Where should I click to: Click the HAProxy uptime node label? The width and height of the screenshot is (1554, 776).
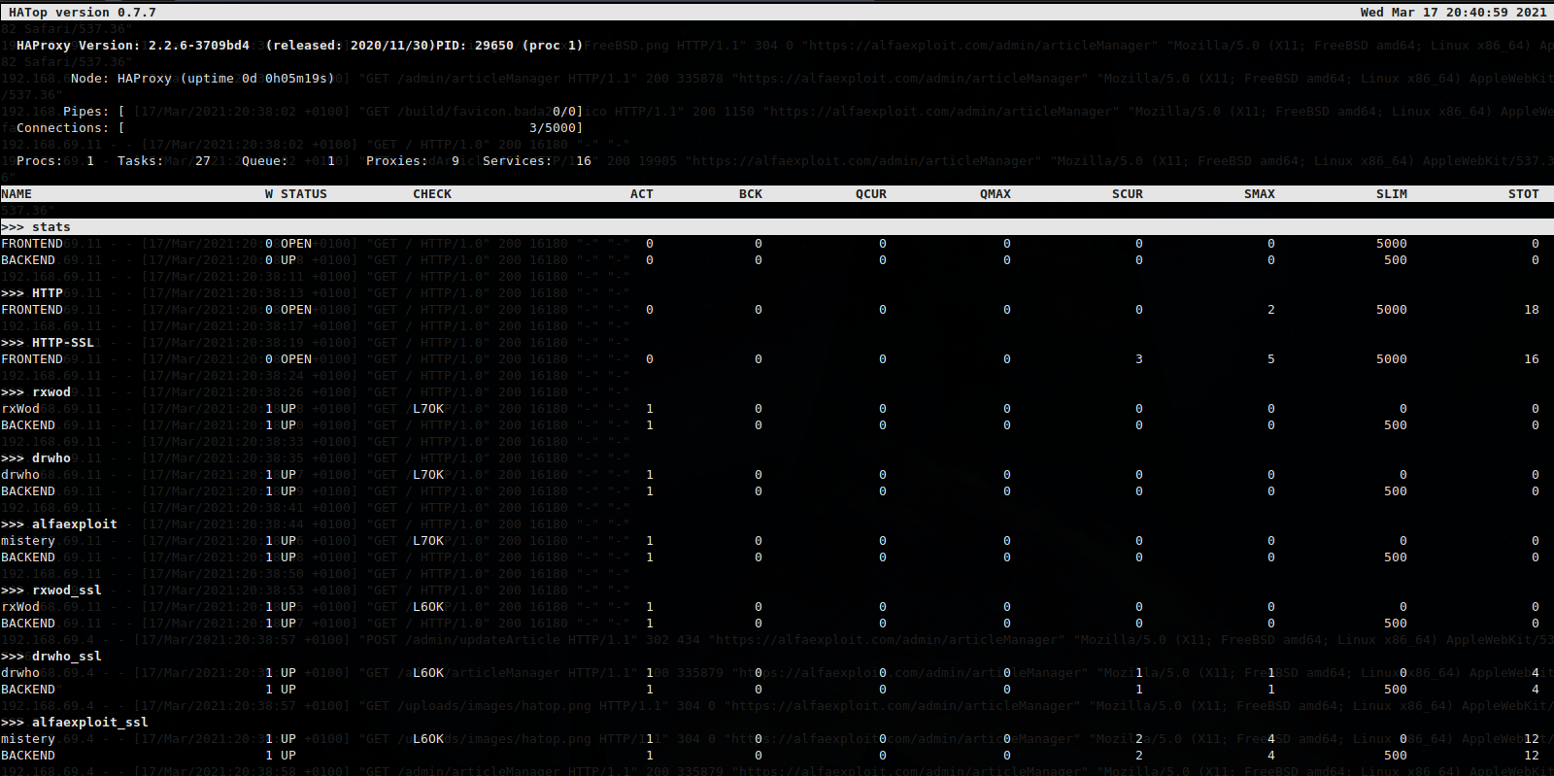tap(202, 79)
